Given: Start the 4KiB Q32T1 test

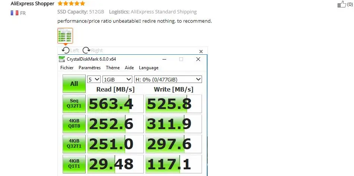Looking at the screenshot, I should (x=74, y=144).
